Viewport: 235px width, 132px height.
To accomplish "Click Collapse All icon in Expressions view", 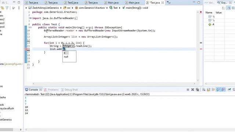I will click(234, 8).
